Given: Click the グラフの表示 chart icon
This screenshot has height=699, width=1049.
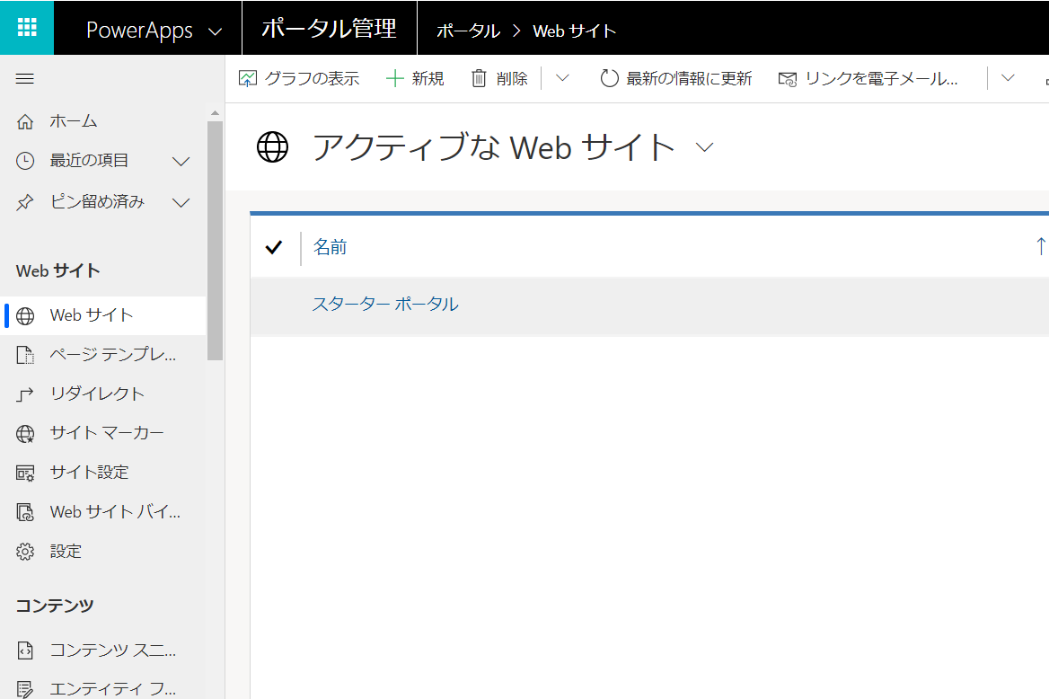Looking at the screenshot, I should click(x=248, y=78).
